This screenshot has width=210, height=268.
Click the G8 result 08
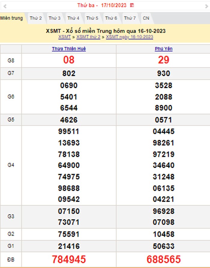[69, 60]
